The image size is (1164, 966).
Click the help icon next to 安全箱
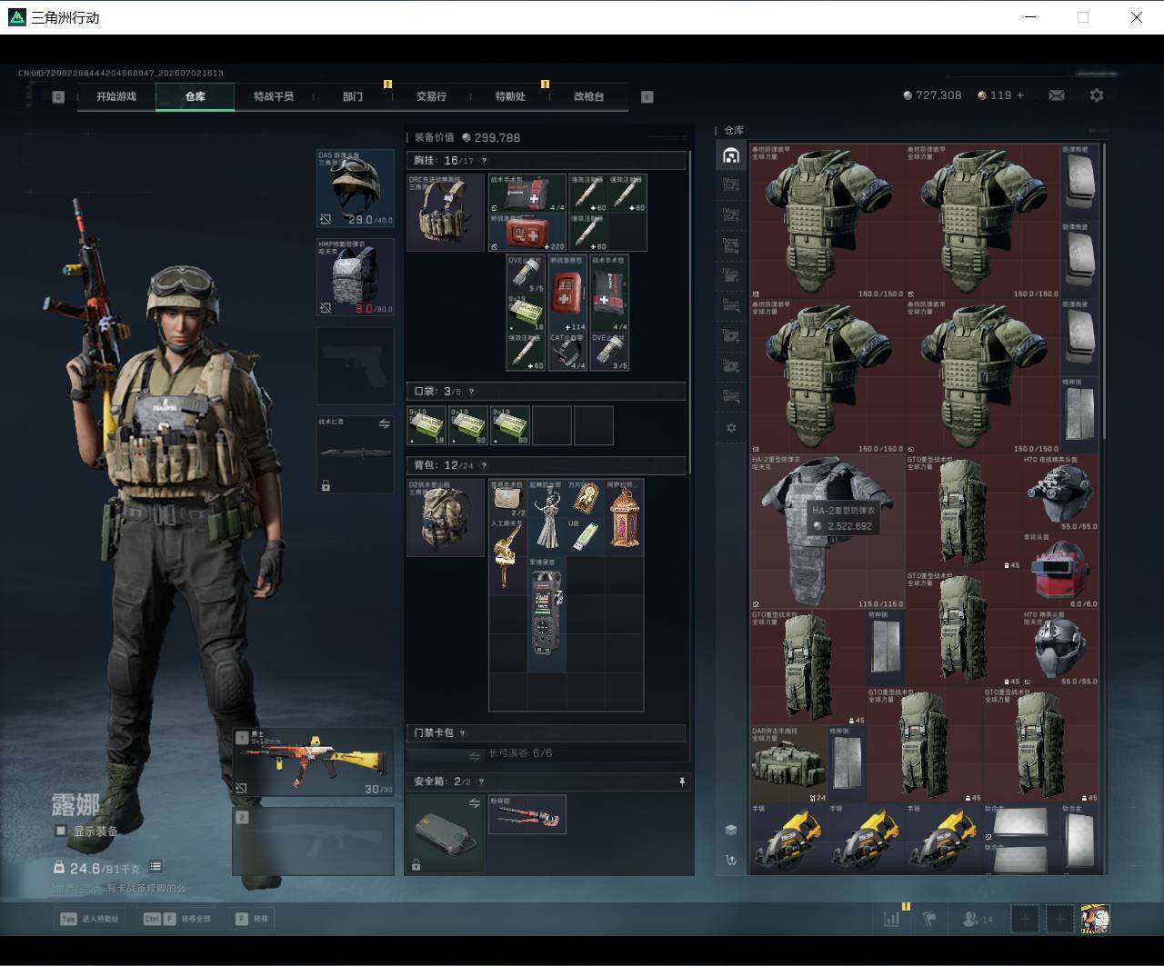(x=481, y=782)
